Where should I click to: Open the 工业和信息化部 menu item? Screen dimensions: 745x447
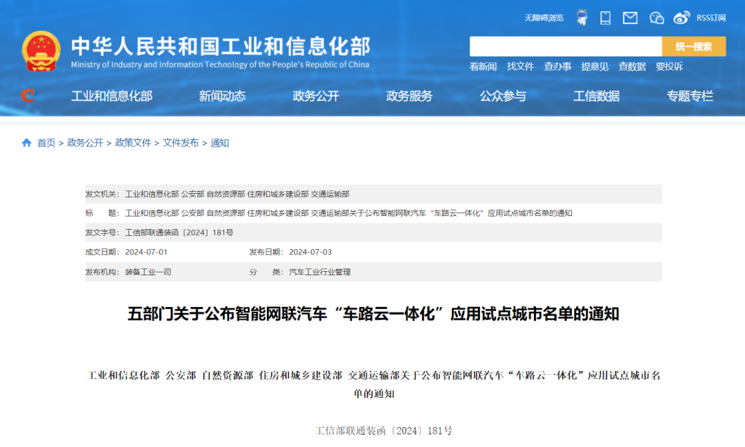[x=112, y=96]
